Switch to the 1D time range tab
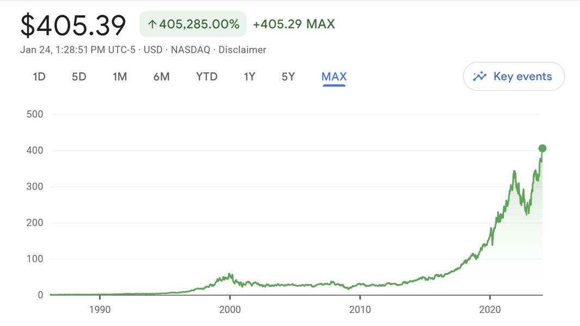The width and height of the screenshot is (580, 326). coord(39,77)
